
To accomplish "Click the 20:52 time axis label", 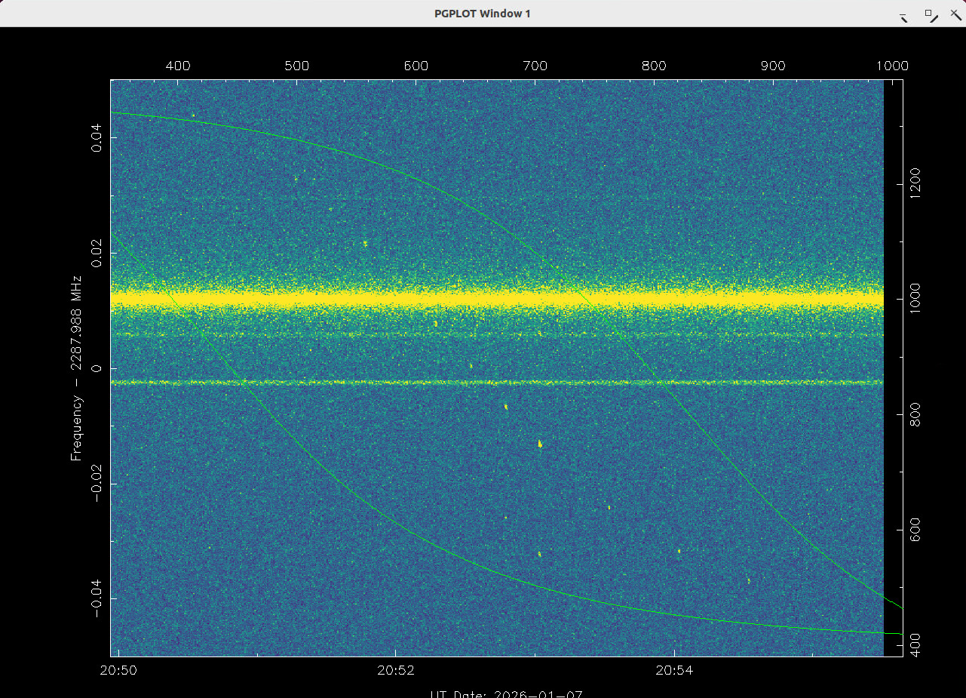I will 397,670.
